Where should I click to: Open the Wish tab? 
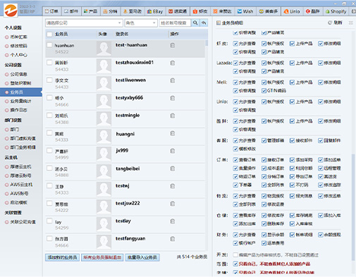coord(245,11)
